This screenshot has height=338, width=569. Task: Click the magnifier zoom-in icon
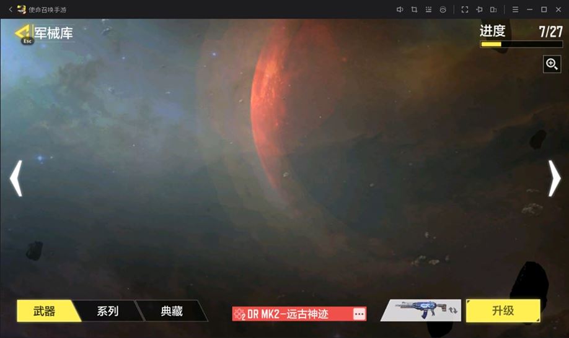click(552, 64)
